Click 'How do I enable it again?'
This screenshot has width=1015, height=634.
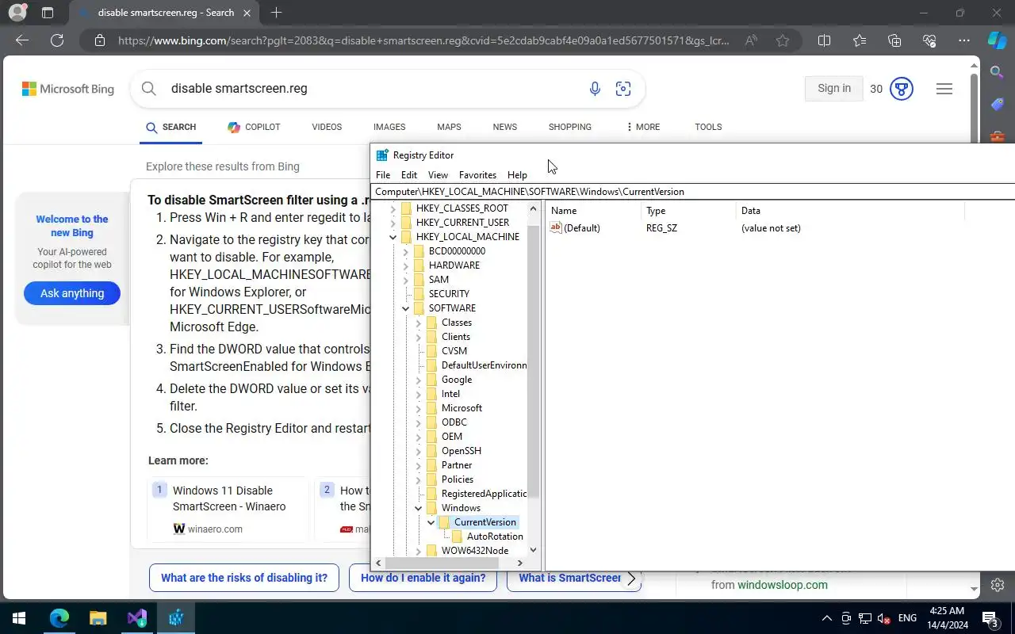[x=423, y=578]
